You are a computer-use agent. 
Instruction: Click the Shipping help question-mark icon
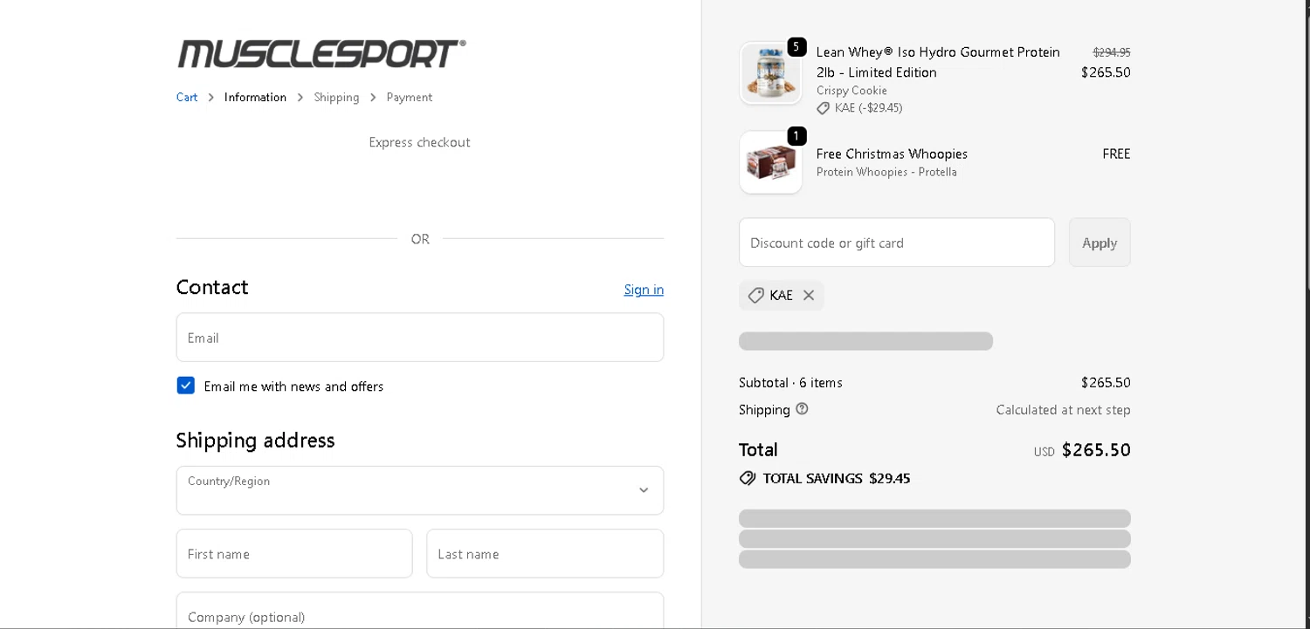tap(802, 408)
